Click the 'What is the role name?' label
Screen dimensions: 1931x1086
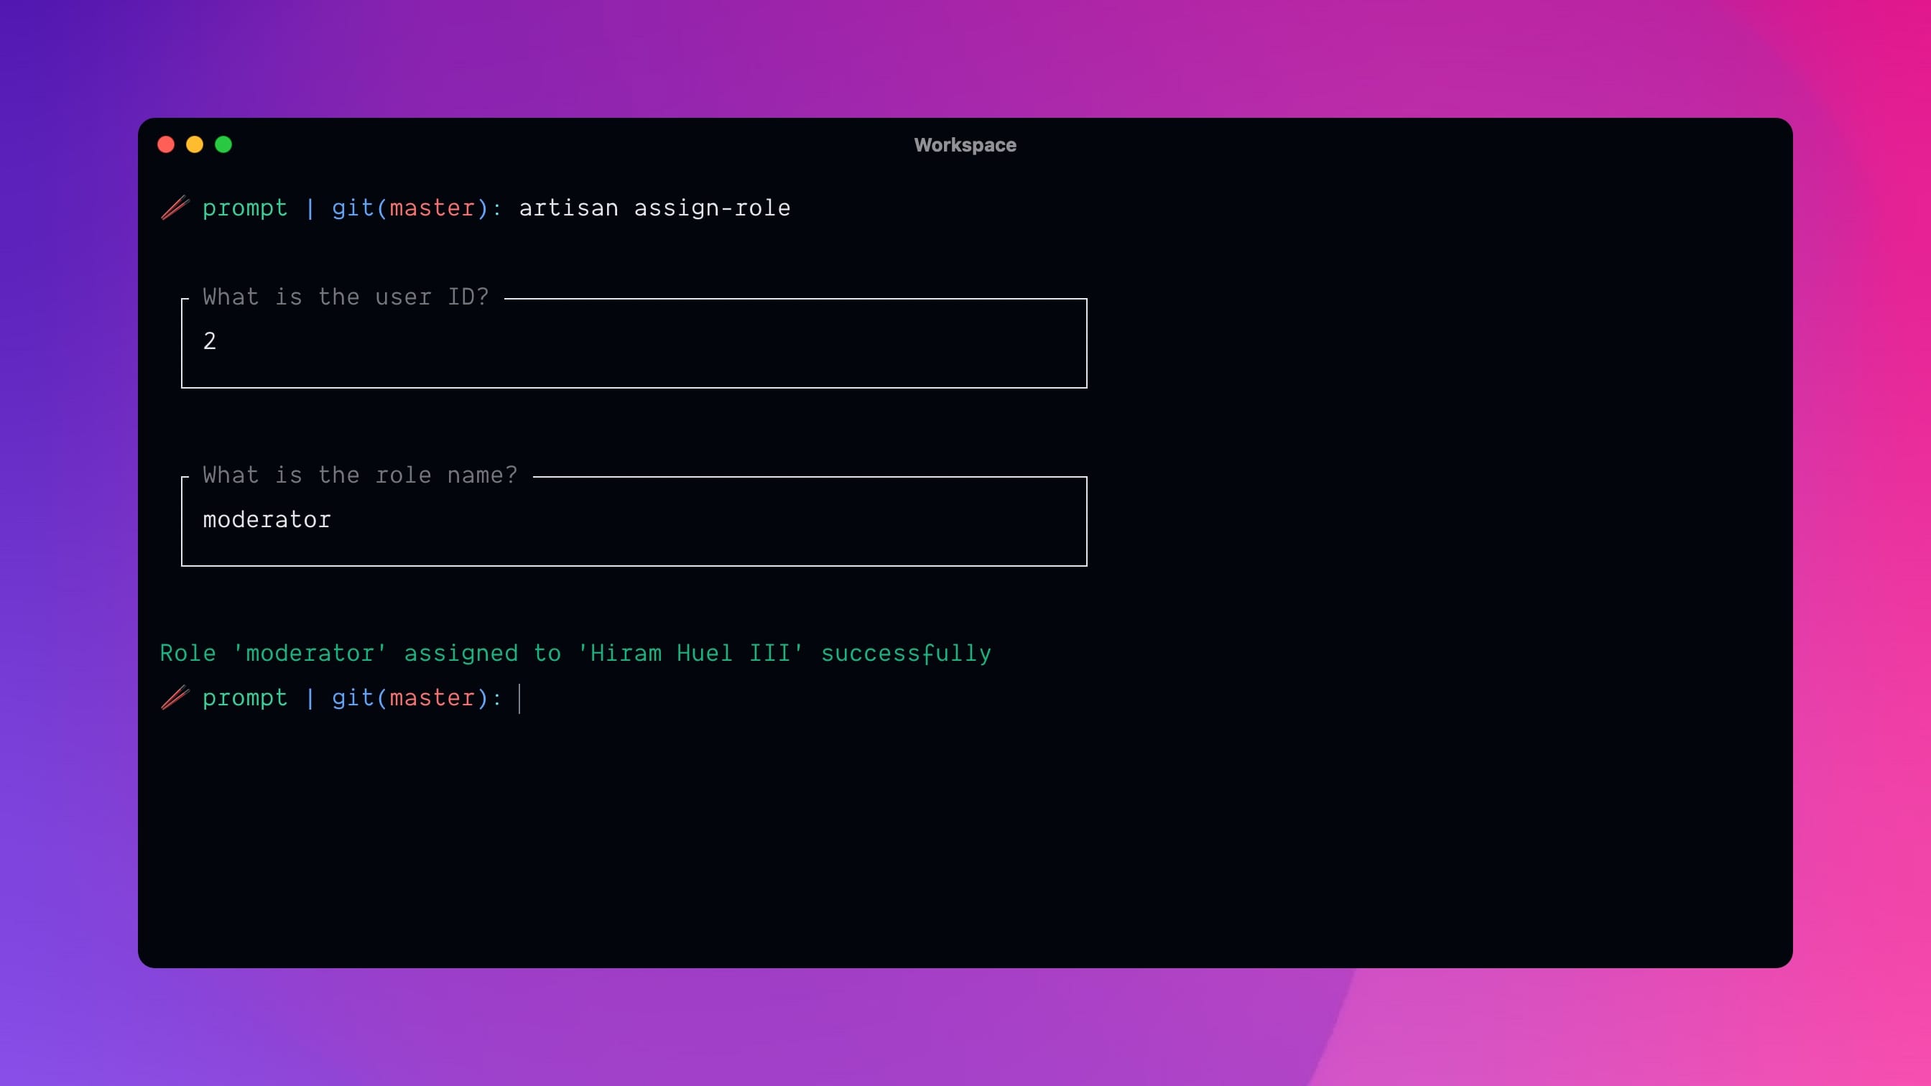click(360, 475)
